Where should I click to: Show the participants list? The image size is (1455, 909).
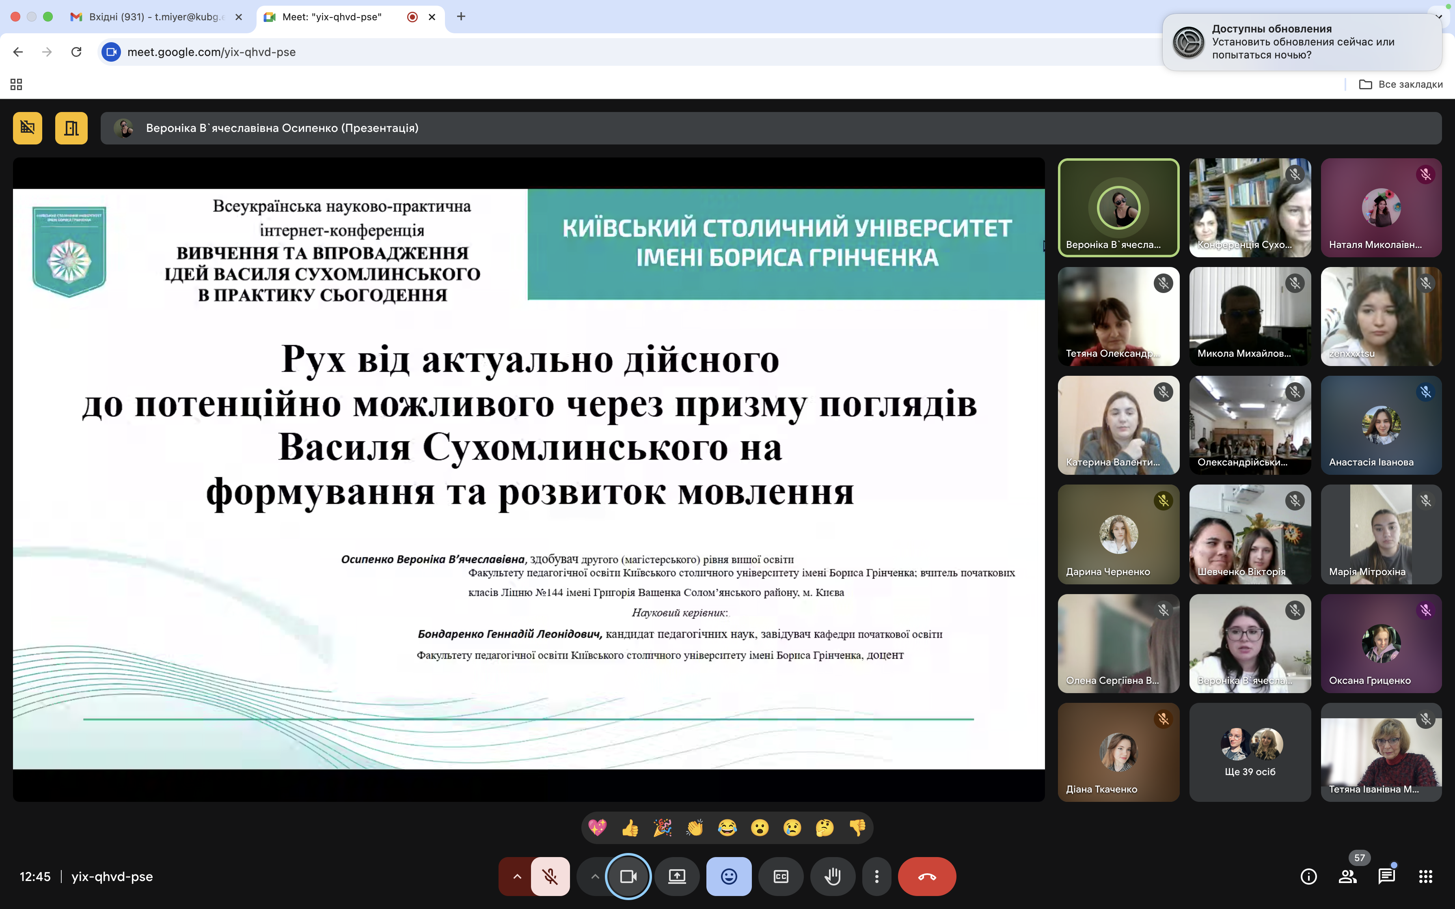coord(1347,877)
